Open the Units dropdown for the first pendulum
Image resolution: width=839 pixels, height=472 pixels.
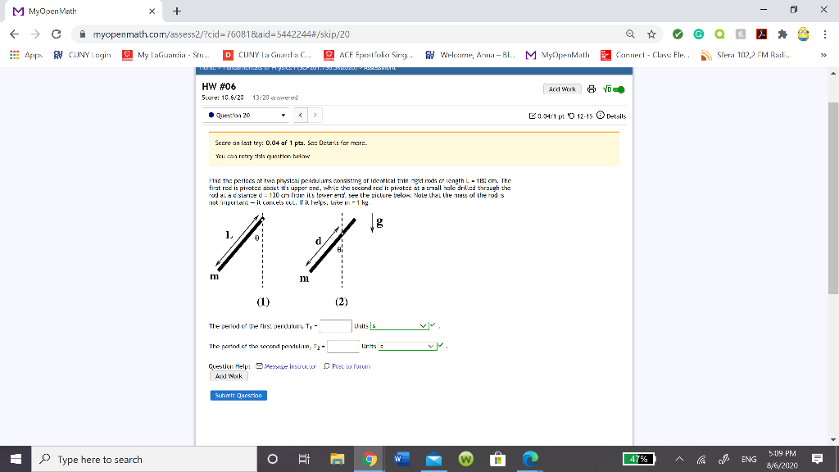pyautogui.click(x=401, y=325)
